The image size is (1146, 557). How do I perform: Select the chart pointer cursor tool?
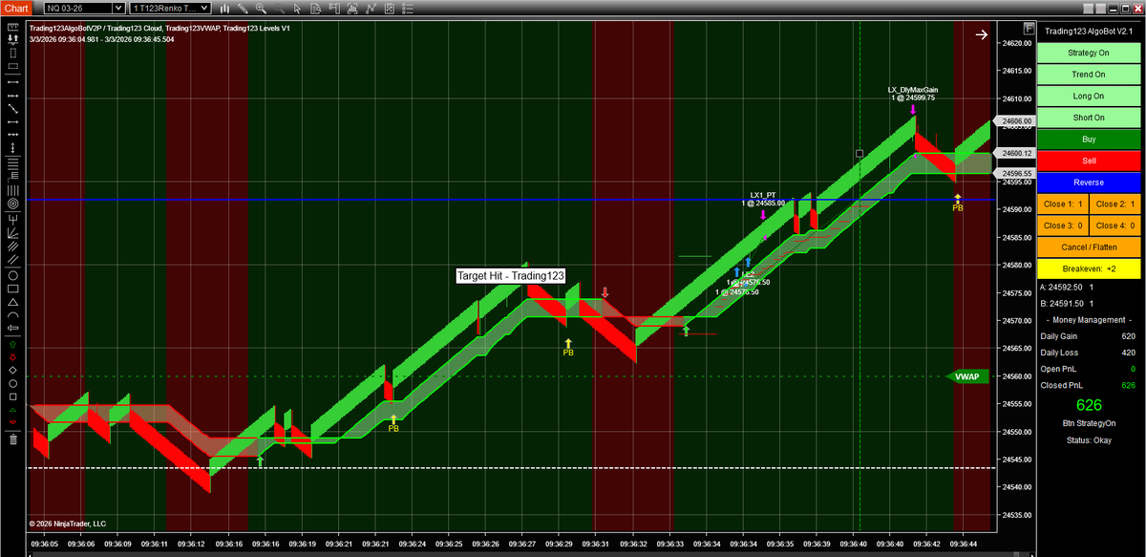tap(297, 8)
